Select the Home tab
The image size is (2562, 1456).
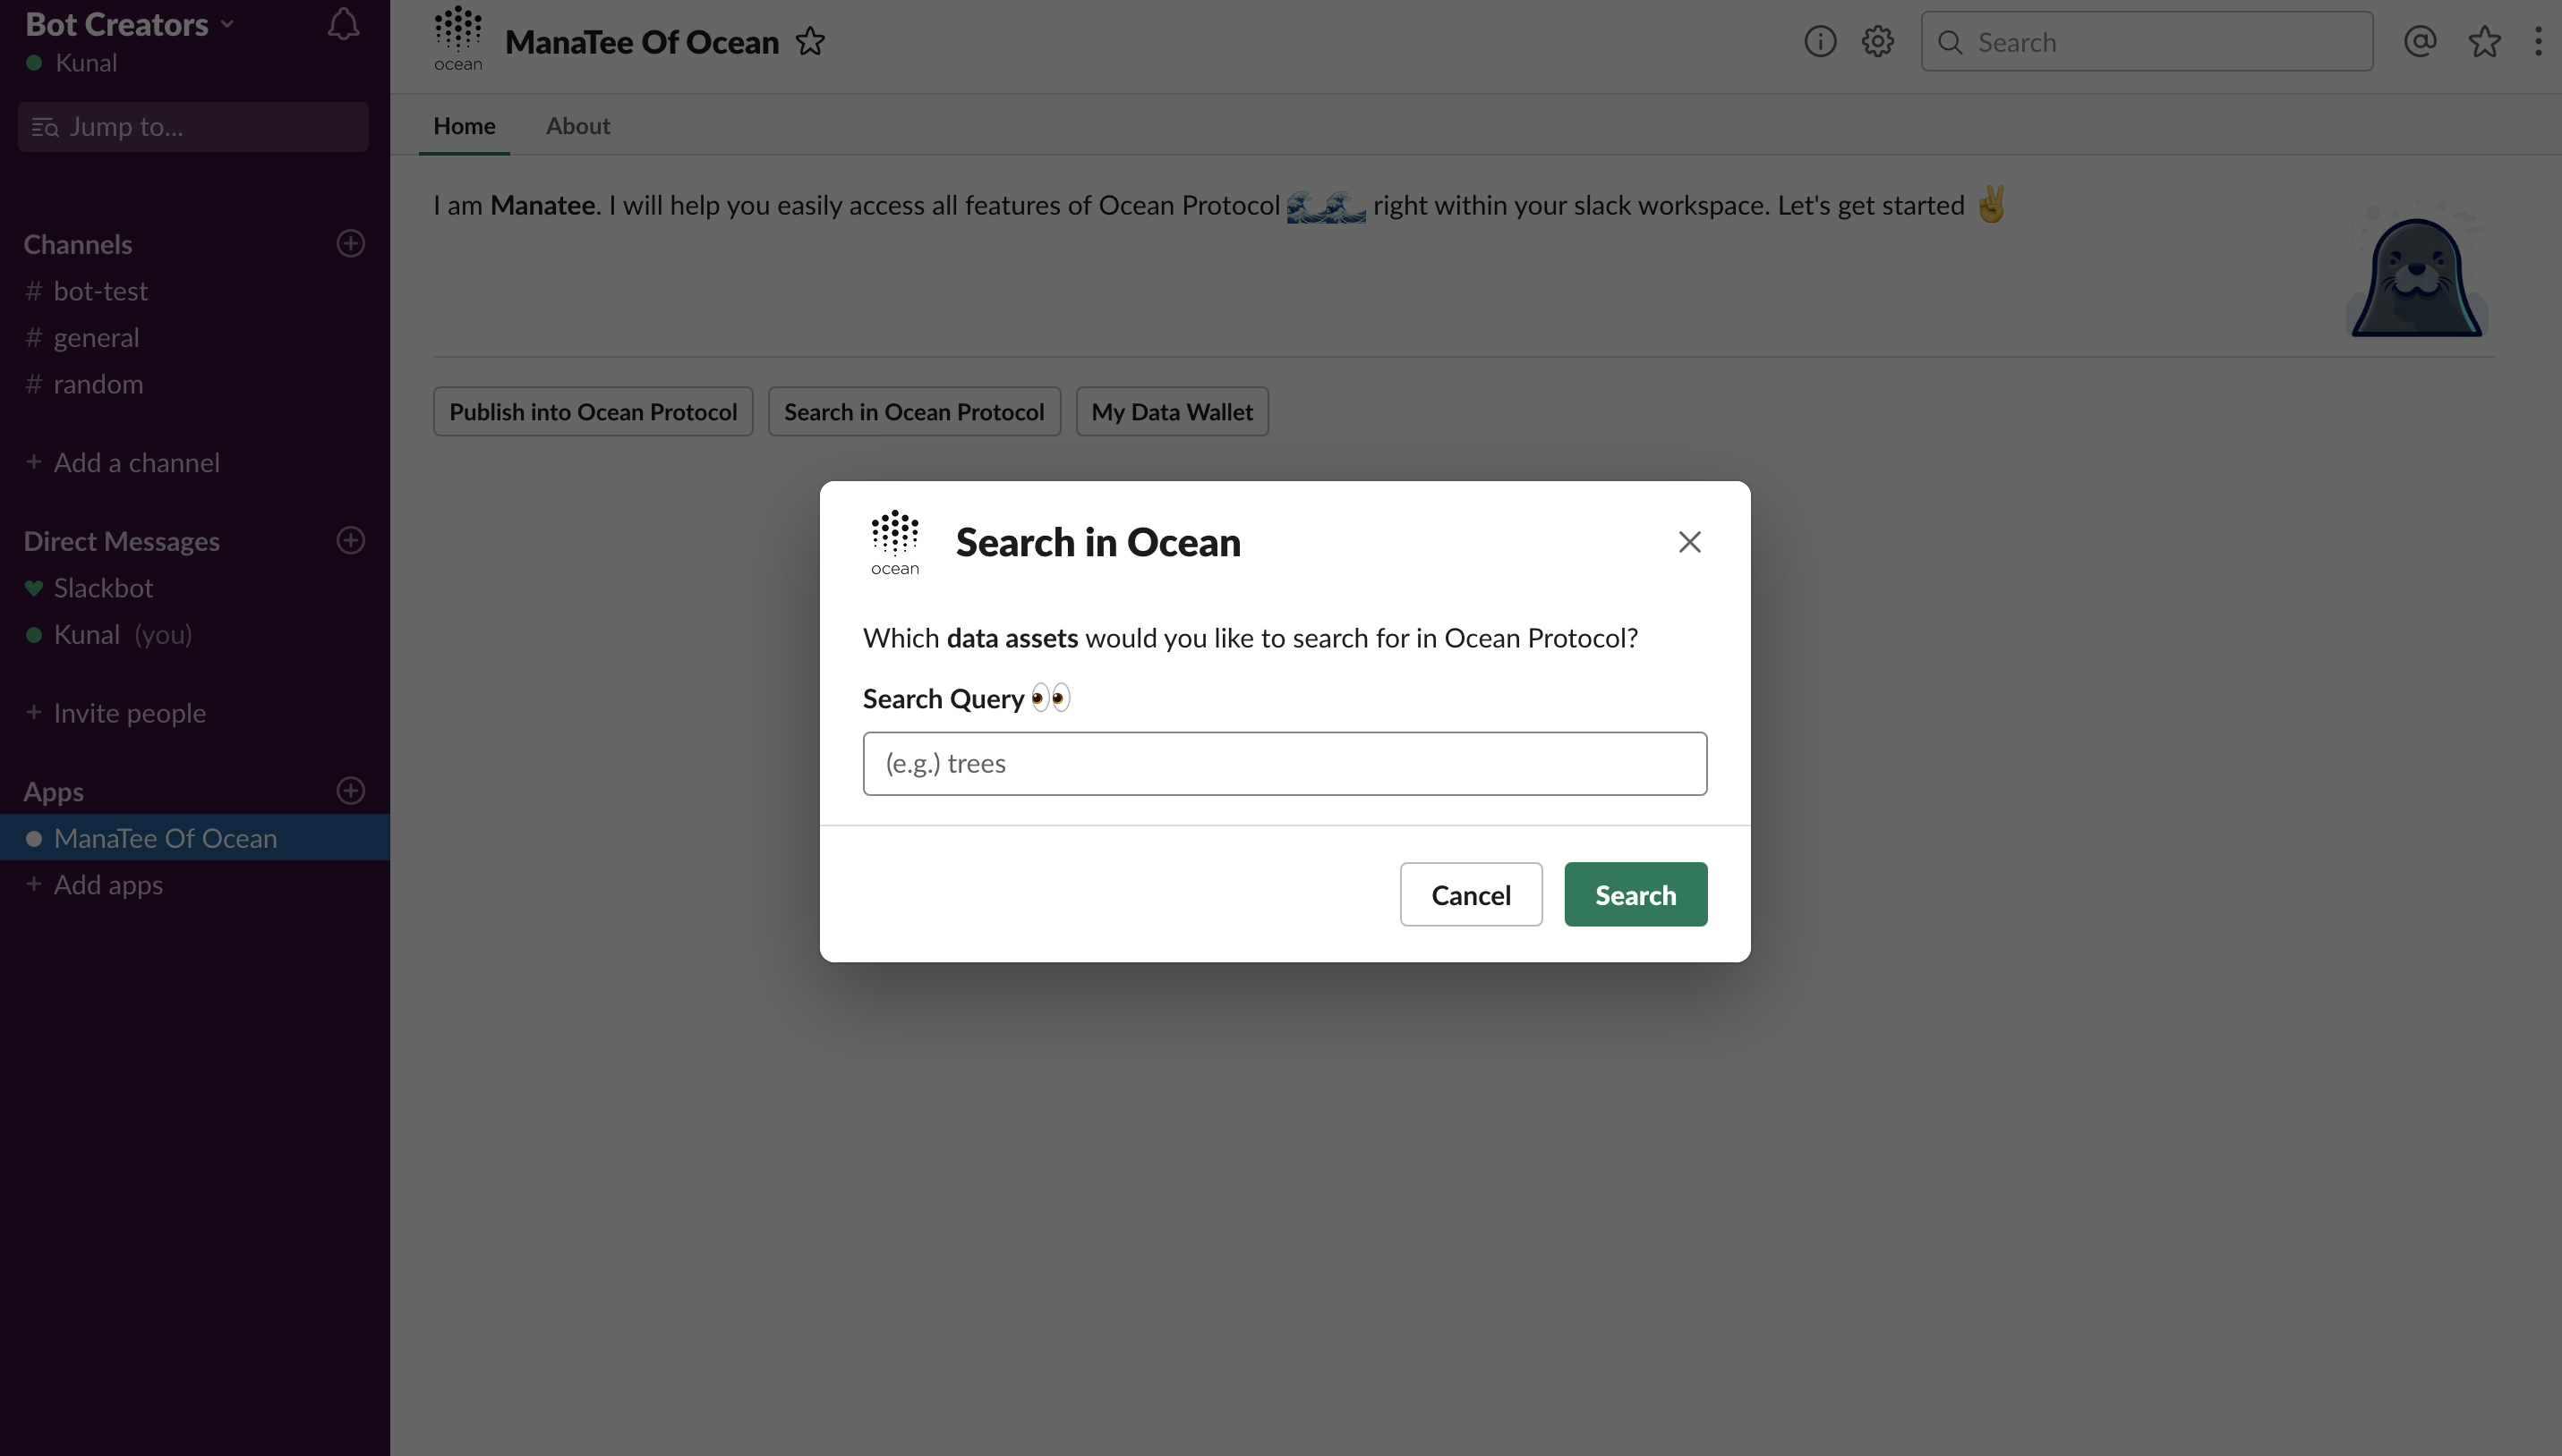click(x=465, y=126)
